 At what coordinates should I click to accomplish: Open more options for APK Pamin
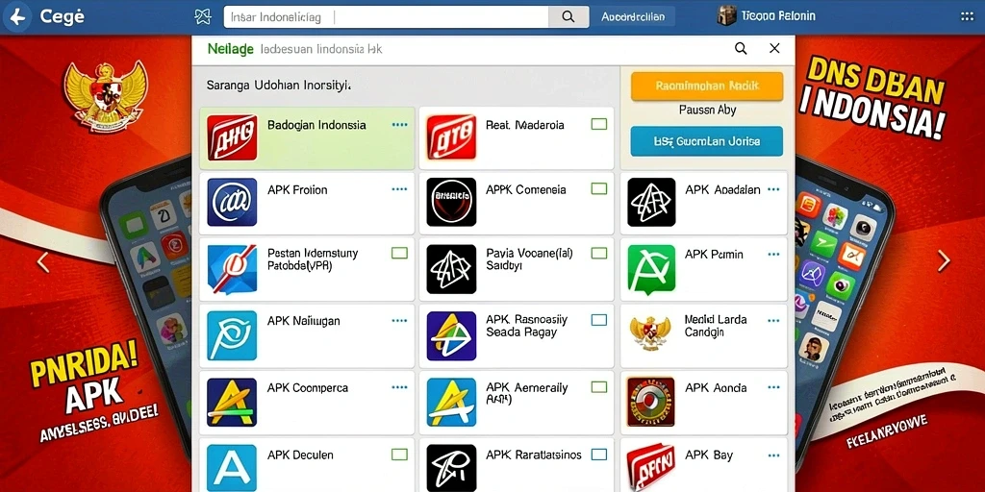(x=773, y=254)
